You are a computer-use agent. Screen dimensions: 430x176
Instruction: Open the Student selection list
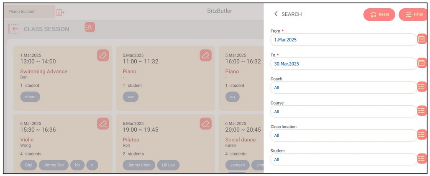tap(422, 159)
